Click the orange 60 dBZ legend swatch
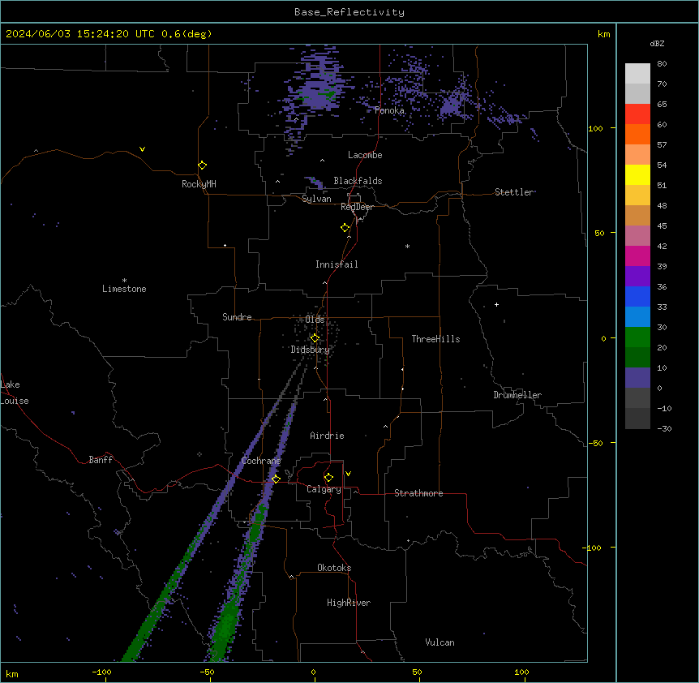The image size is (699, 683). point(637,134)
